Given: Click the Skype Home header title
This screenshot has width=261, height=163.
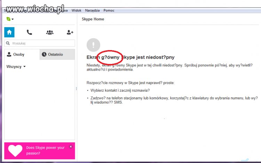Looking at the screenshot, I should [93, 19].
